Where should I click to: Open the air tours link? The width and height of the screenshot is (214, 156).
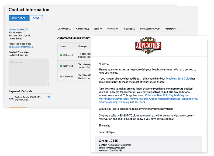tap(140, 102)
